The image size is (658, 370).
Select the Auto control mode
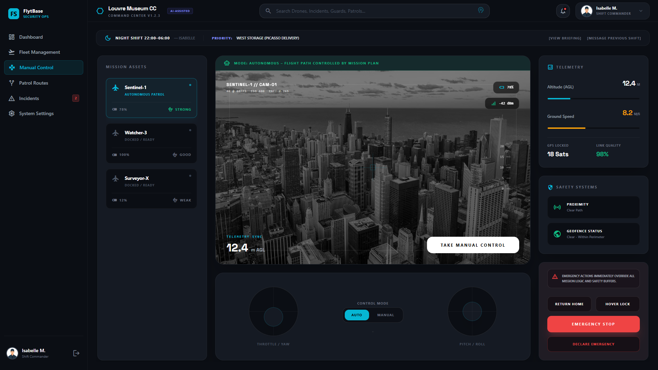(x=357, y=315)
